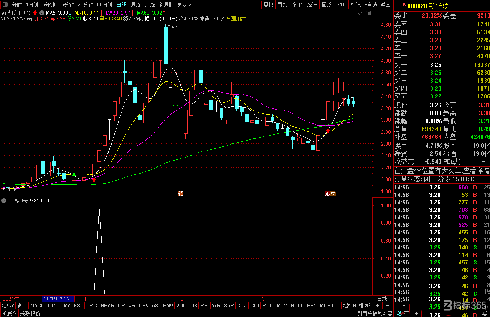Viewport: 490px width, 317px height.
Task: Expand the 扩展 panel
Action: 9,313
